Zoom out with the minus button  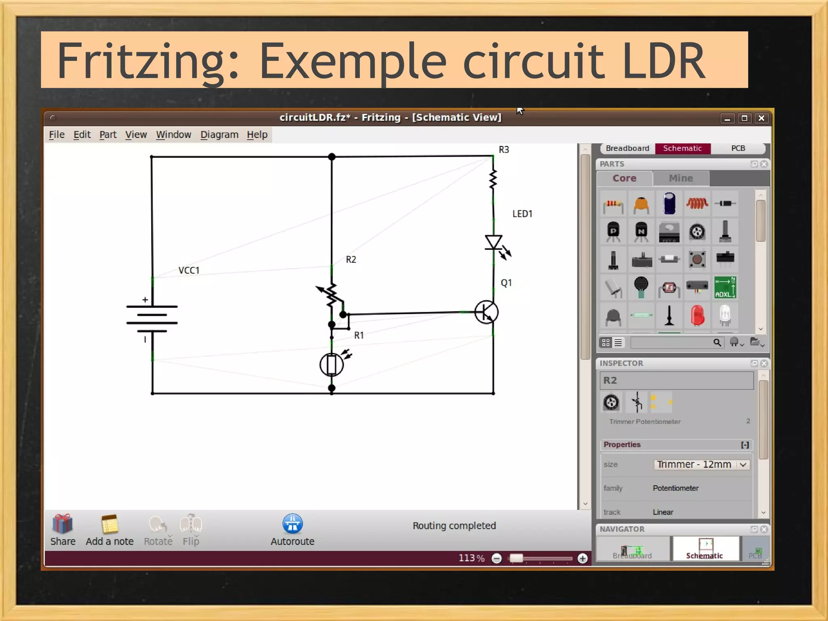(496, 559)
